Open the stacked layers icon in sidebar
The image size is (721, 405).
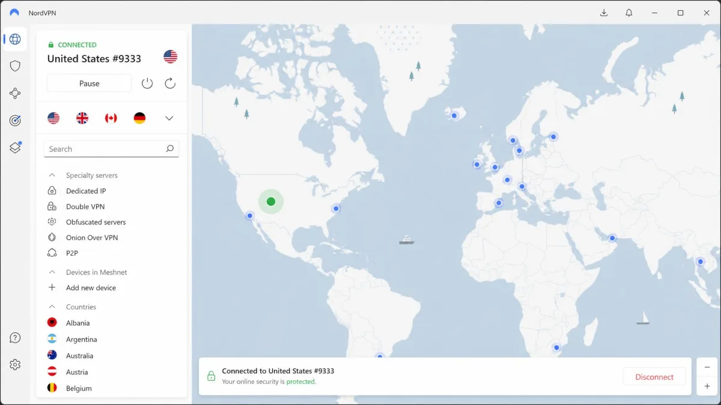click(x=15, y=148)
